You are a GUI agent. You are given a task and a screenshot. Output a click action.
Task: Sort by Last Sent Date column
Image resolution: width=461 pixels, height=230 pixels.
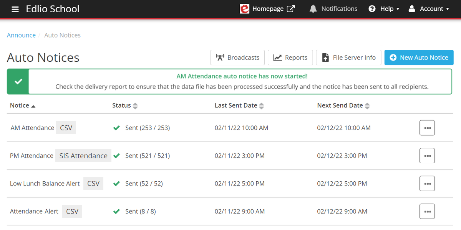coord(239,105)
